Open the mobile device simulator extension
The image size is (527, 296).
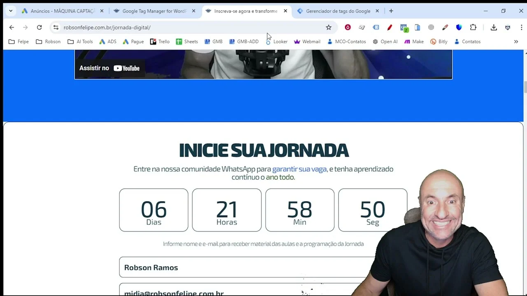(x=417, y=28)
